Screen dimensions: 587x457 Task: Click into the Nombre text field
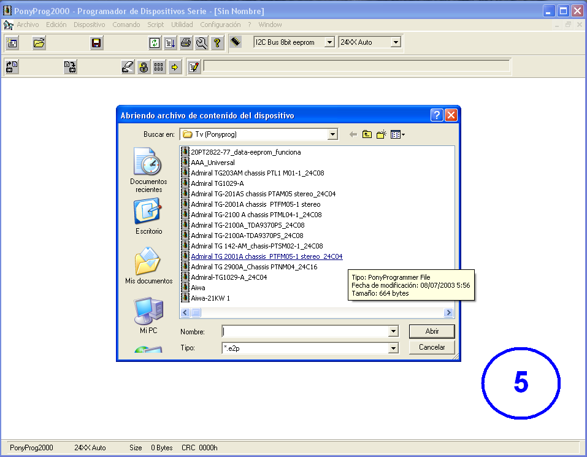[x=305, y=331]
